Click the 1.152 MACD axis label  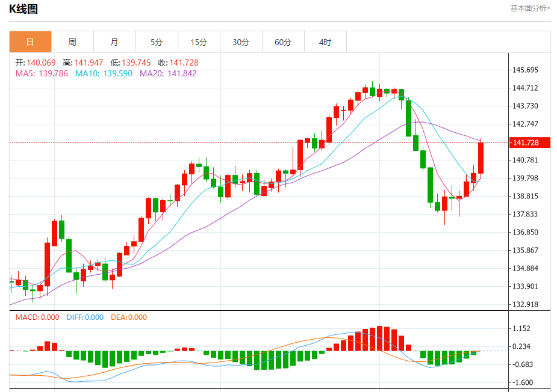(521, 328)
